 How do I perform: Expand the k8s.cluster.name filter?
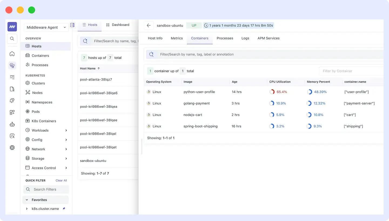pos(27,209)
